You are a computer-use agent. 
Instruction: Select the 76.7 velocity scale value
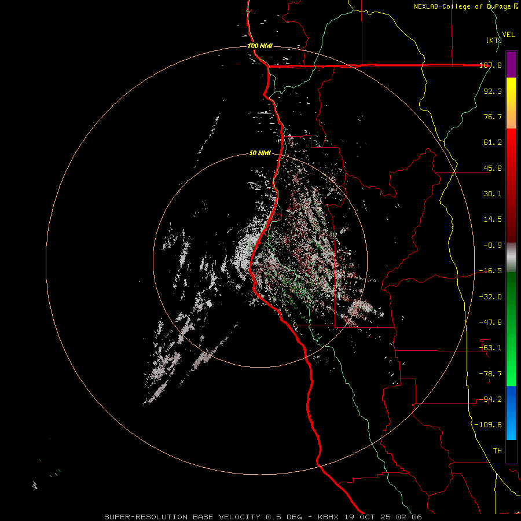tap(493, 116)
